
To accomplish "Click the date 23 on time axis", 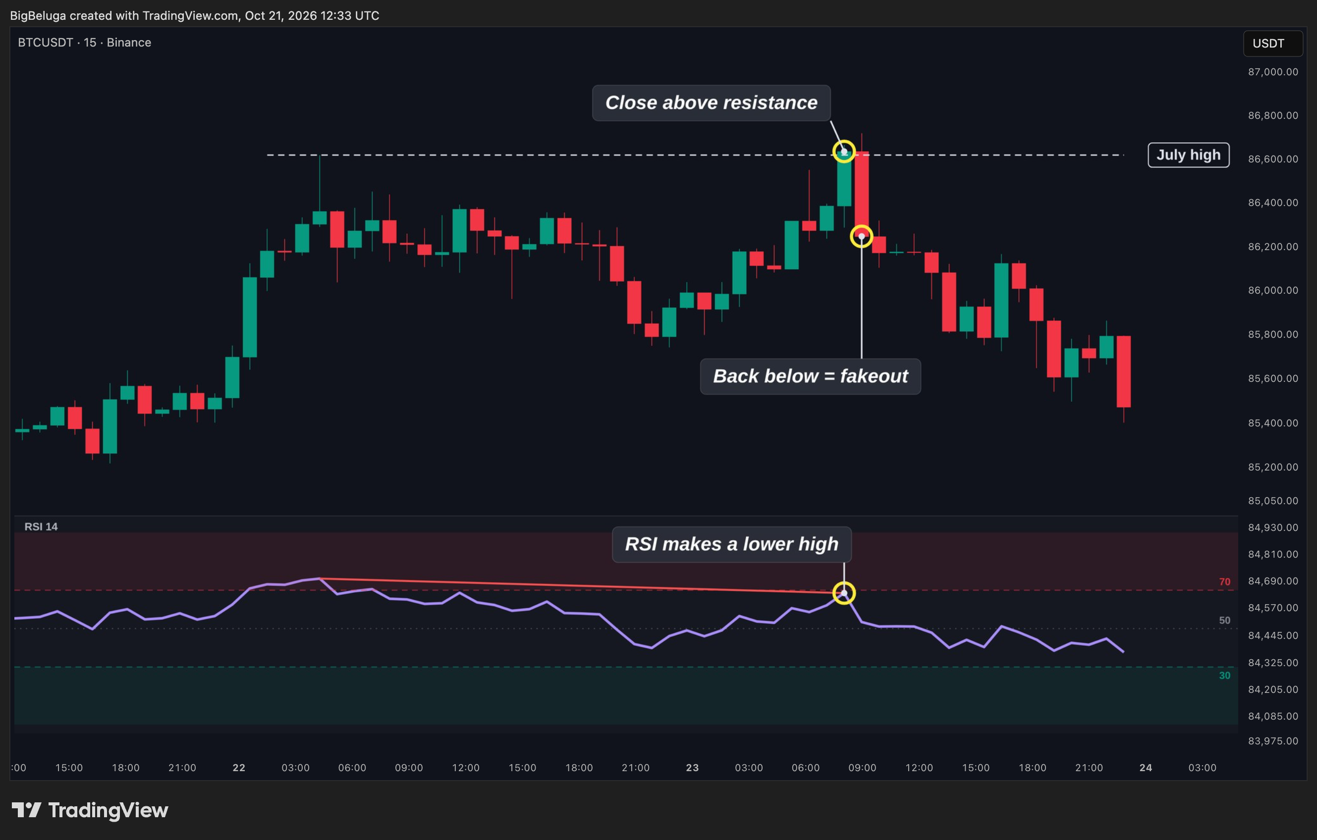I will point(692,767).
